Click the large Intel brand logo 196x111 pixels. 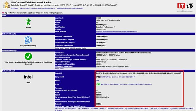[28, 77]
